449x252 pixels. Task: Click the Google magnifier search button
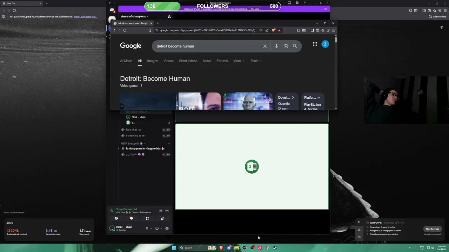[295, 46]
